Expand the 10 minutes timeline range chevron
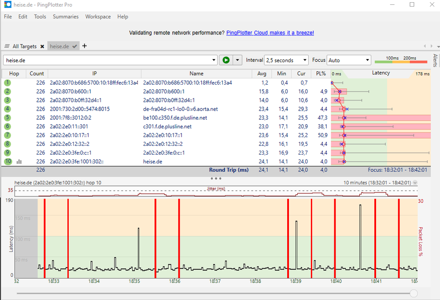This screenshot has height=300, width=440. [415, 182]
